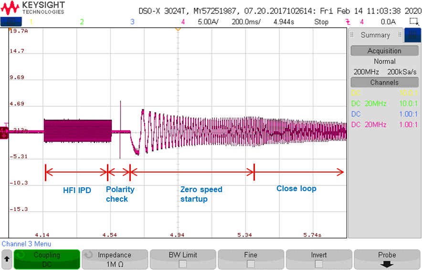The height and width of the screenshot is (270, 422).
Task: Open the sidebar menu icon beside Summary
Action: click(x=412, y=35)
